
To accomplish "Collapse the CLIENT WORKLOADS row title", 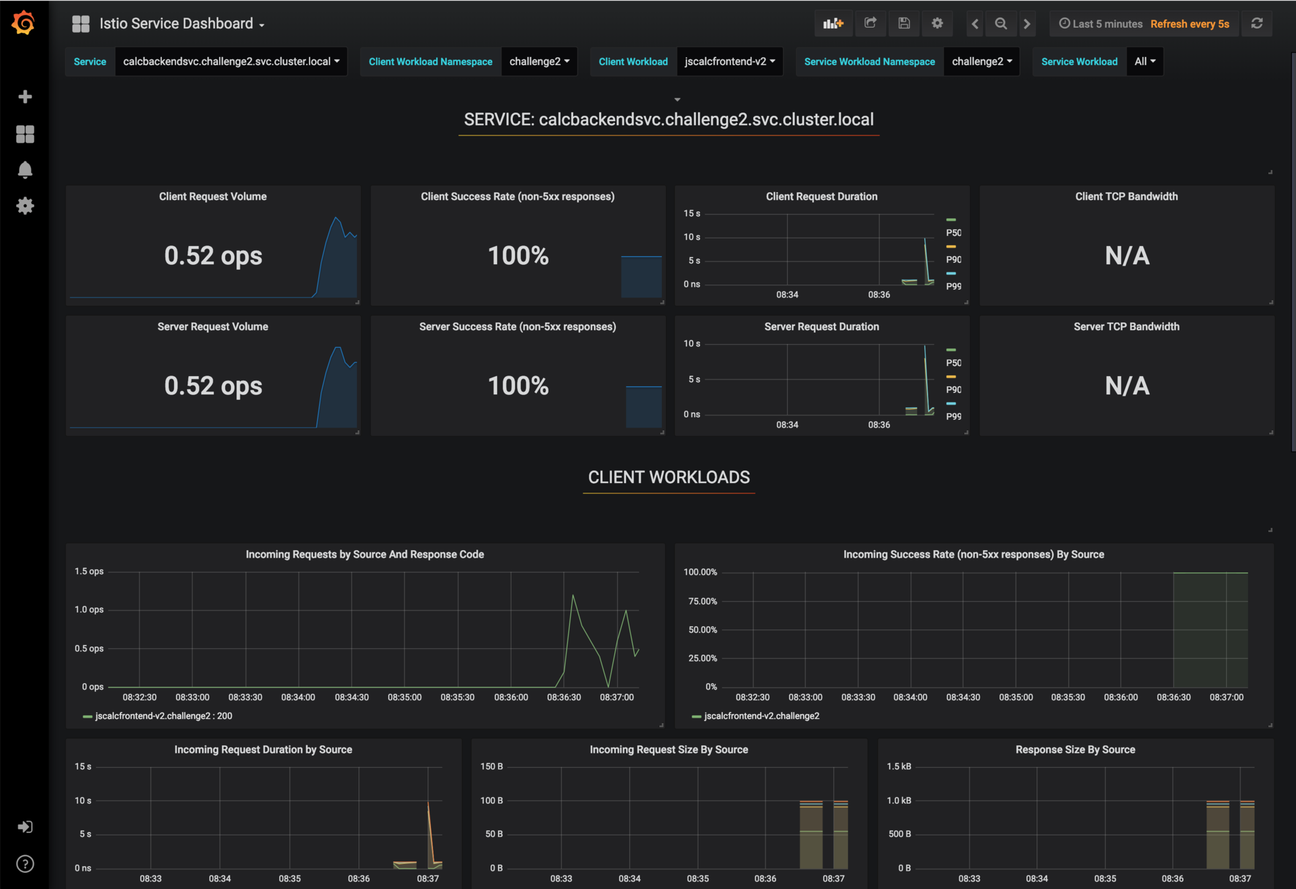I will (x=669, y=478).
